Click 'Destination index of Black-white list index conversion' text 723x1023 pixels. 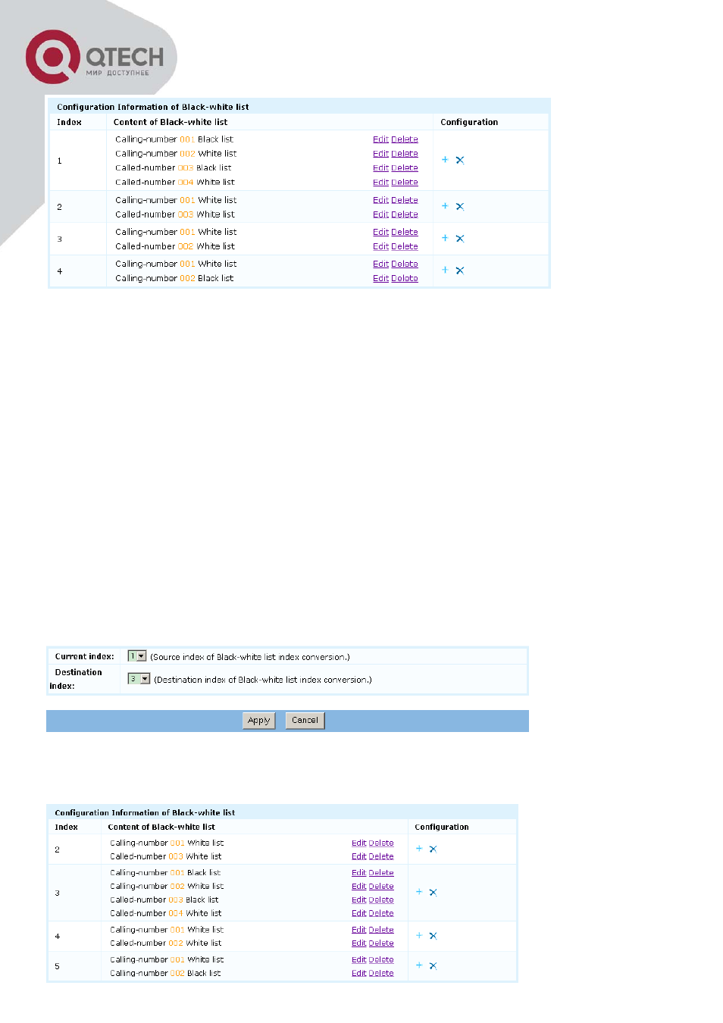point(263,680)
